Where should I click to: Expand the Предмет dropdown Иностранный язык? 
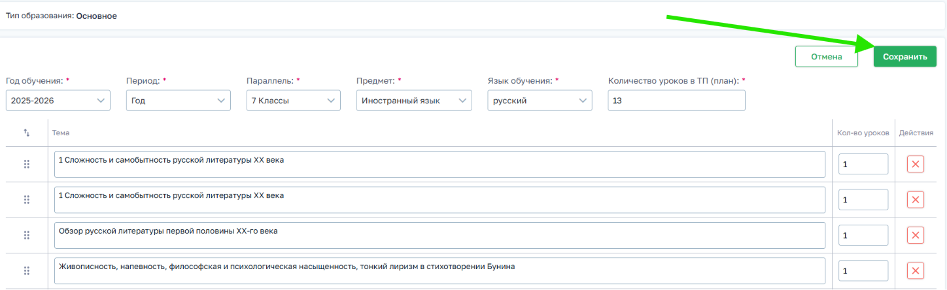[414, 101]
